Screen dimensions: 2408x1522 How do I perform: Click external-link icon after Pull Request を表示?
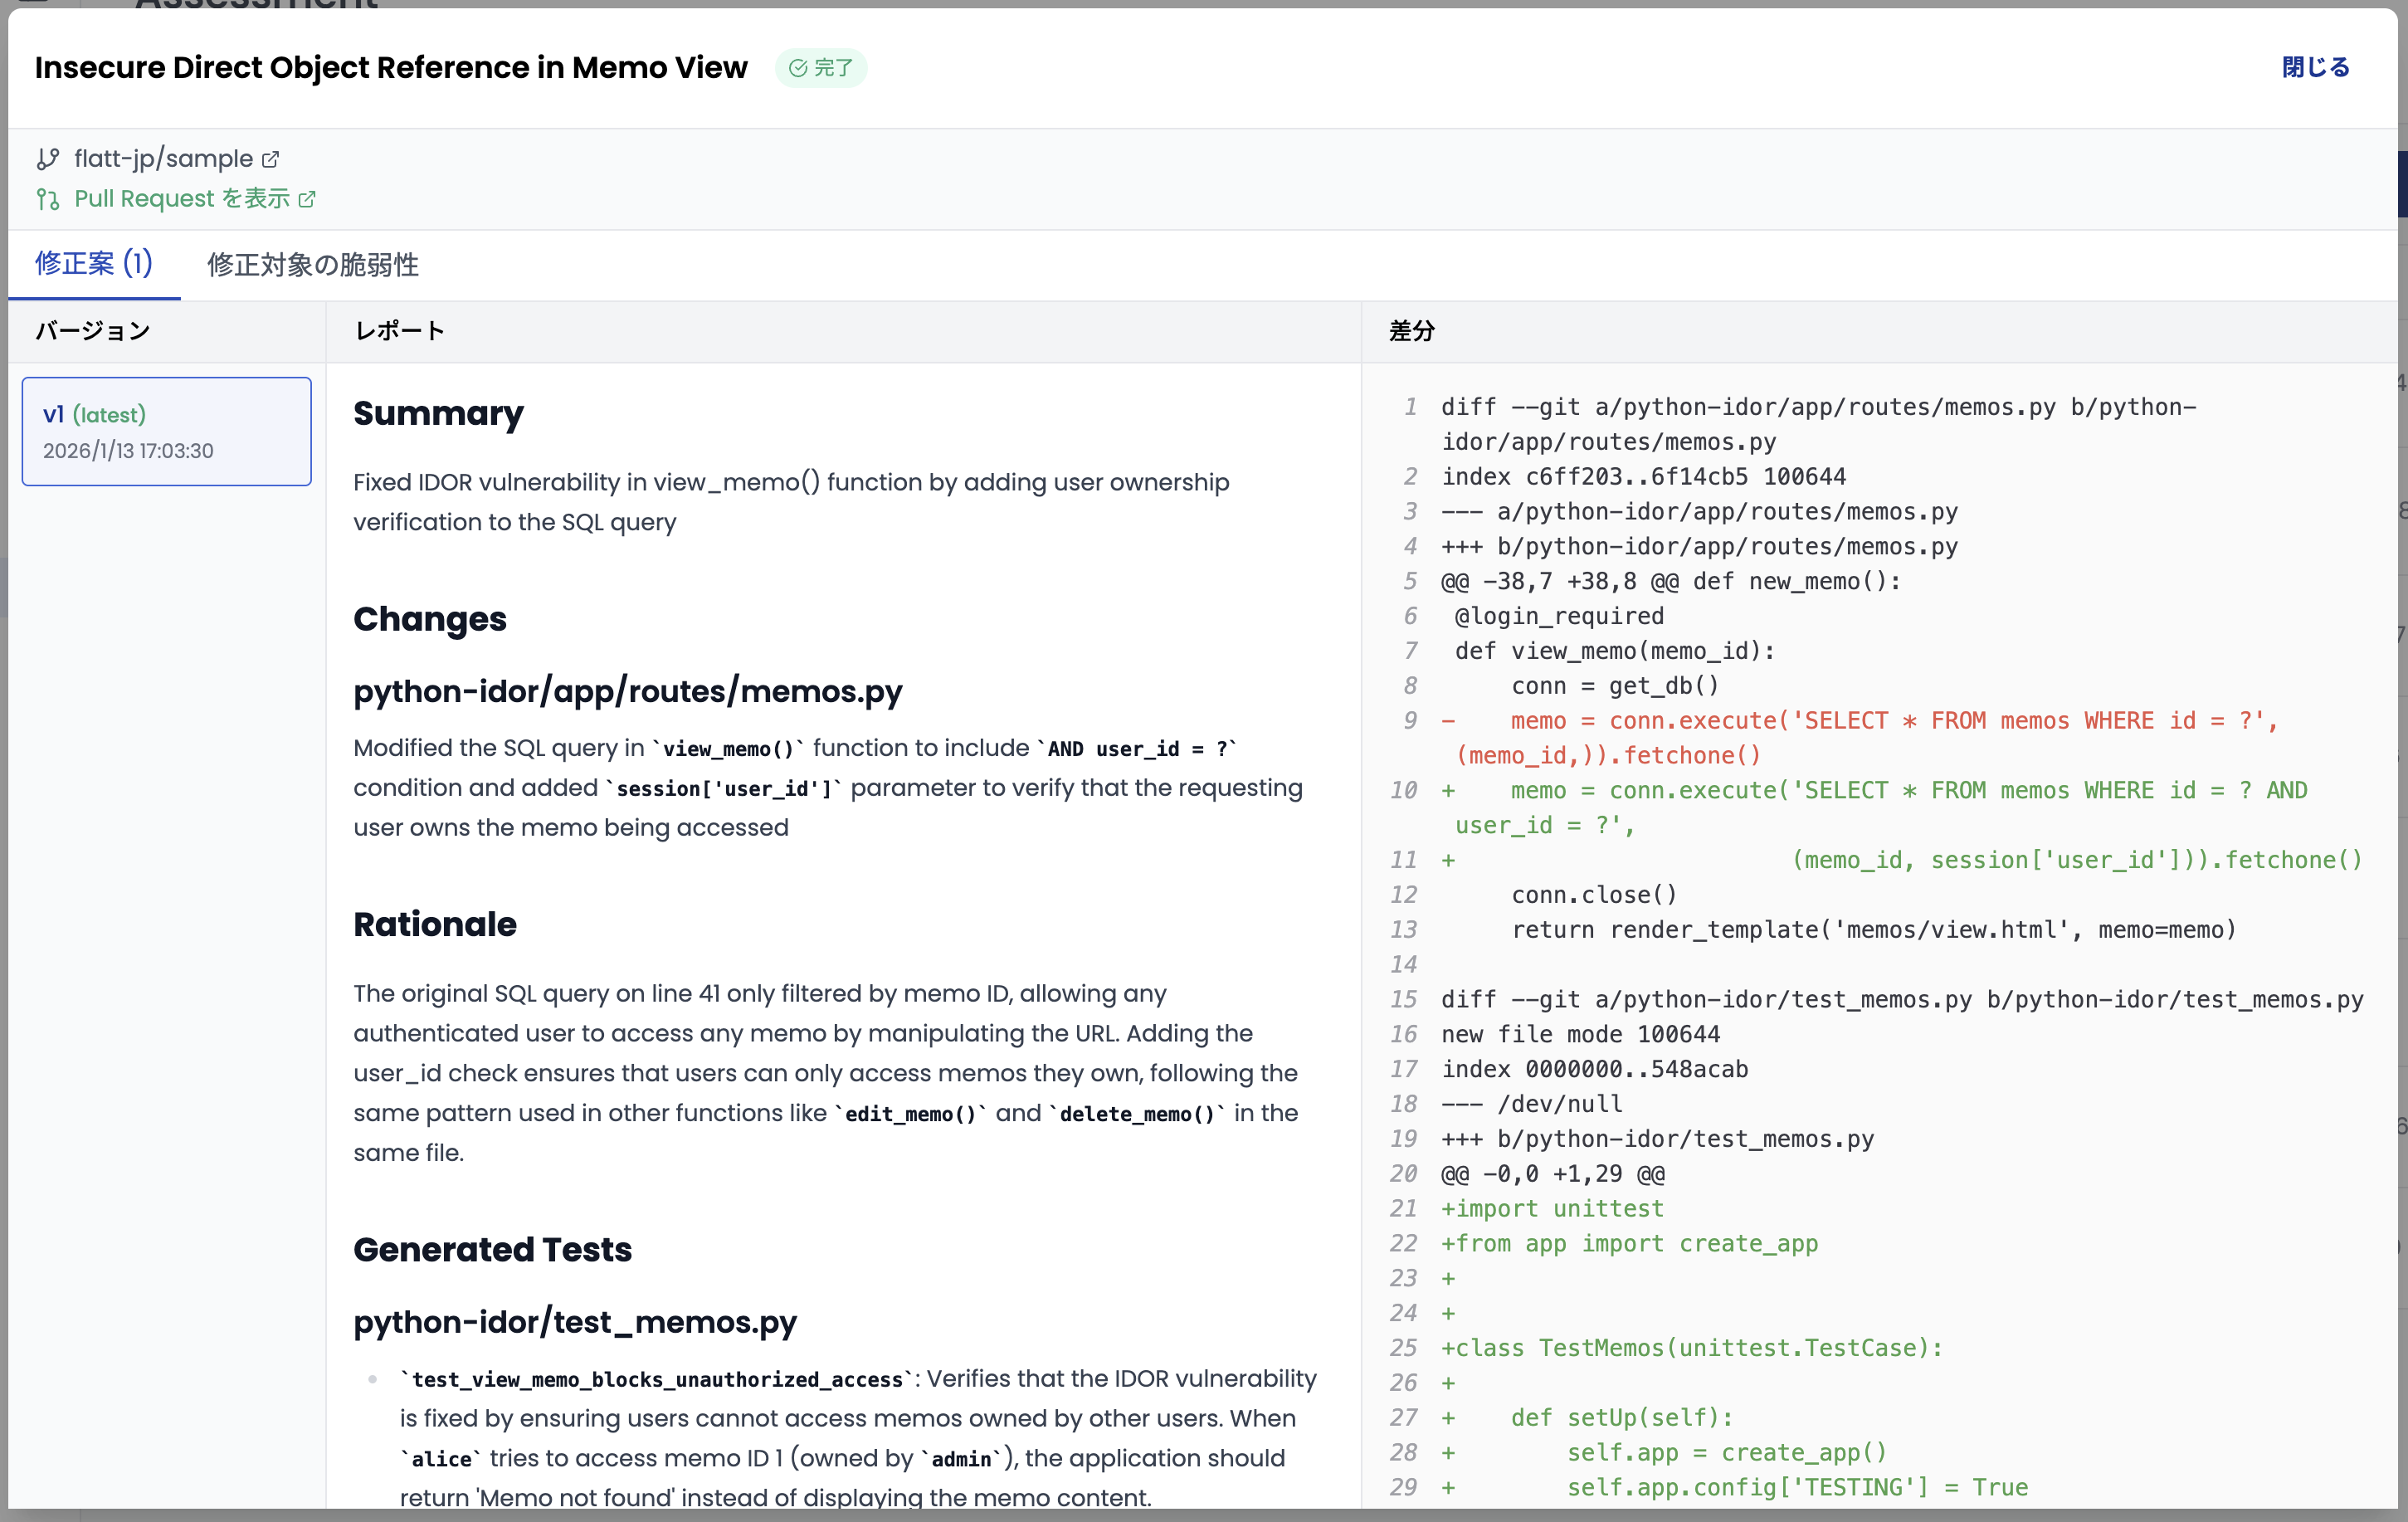pyautogui.click(x=307, y=199)
